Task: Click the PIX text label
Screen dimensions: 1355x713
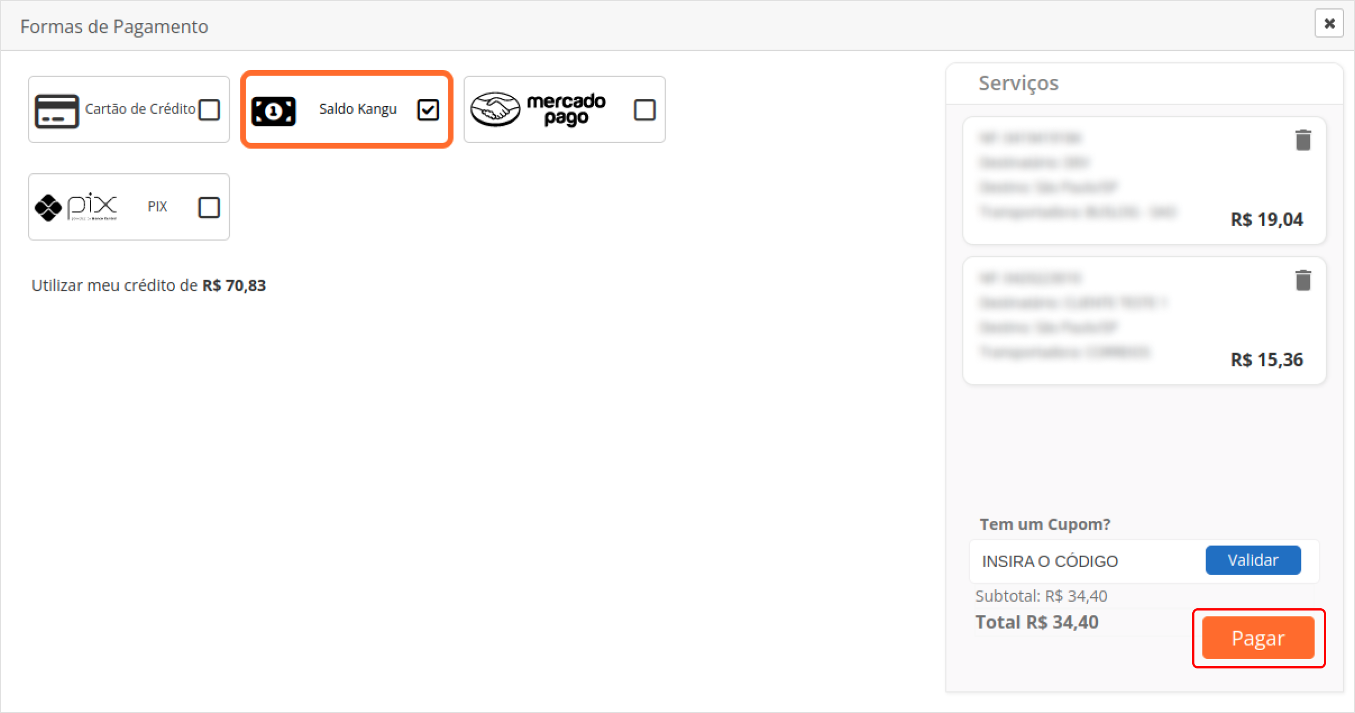Action: point(157,207)
